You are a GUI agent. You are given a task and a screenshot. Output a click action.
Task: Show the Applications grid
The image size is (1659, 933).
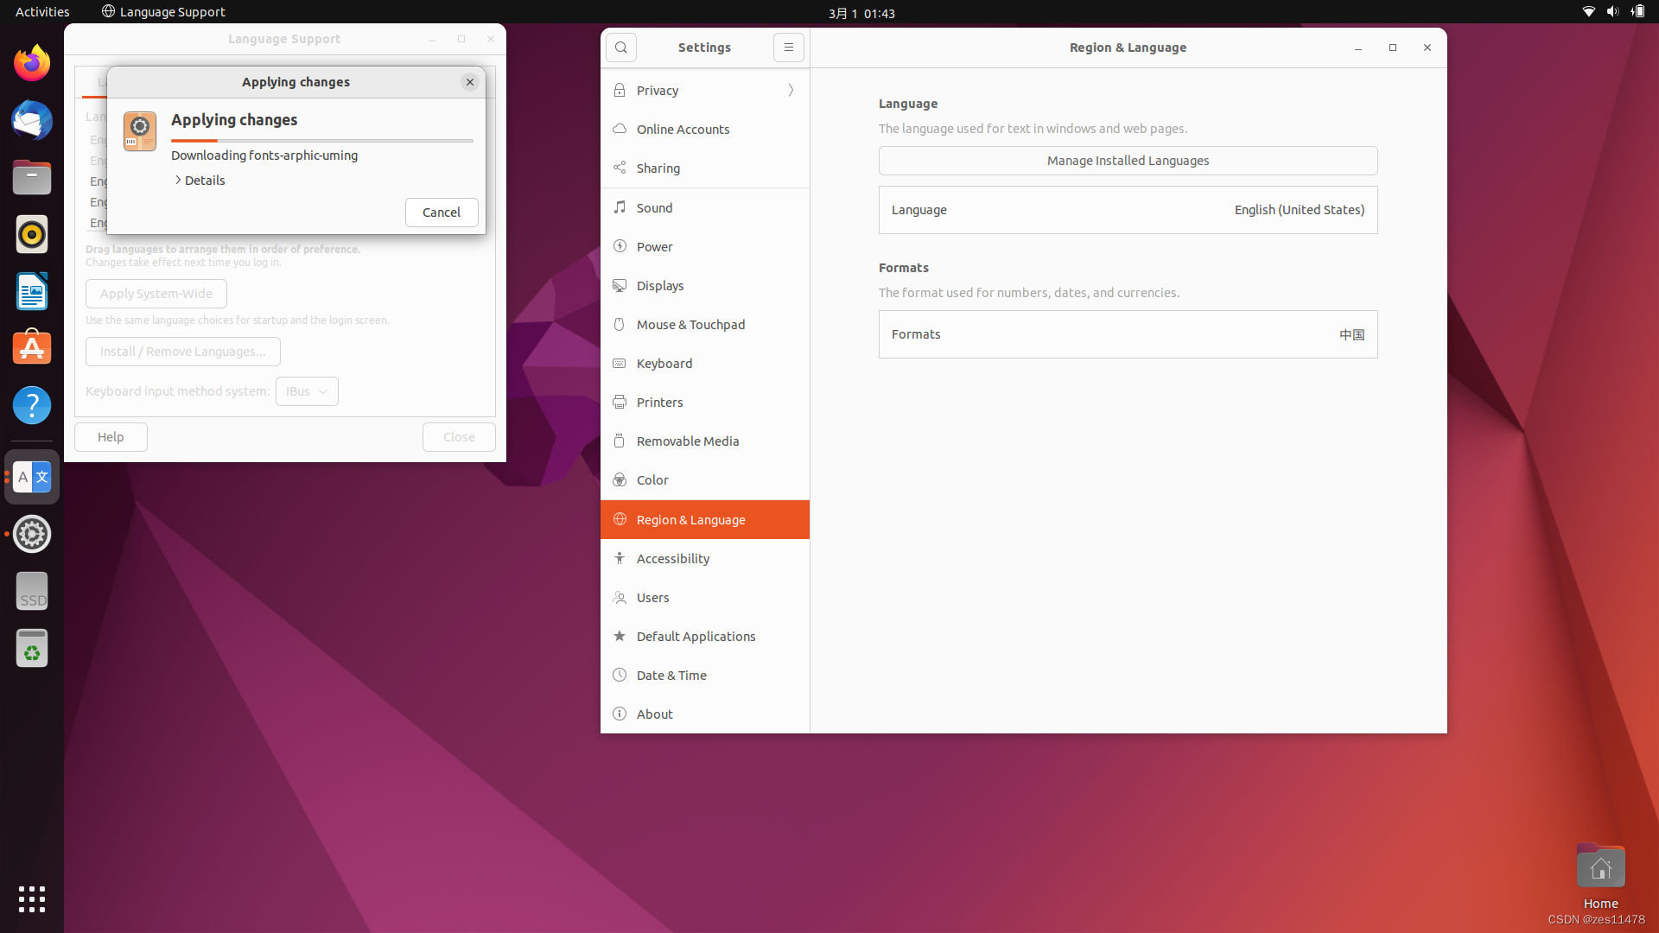point(31,899)
